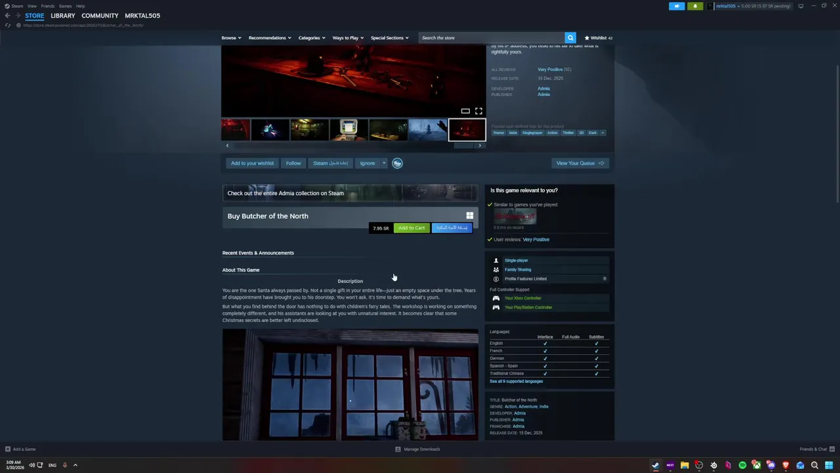
Task: Expand the Special Sections dropdown
Action: (x=389, y=37)
